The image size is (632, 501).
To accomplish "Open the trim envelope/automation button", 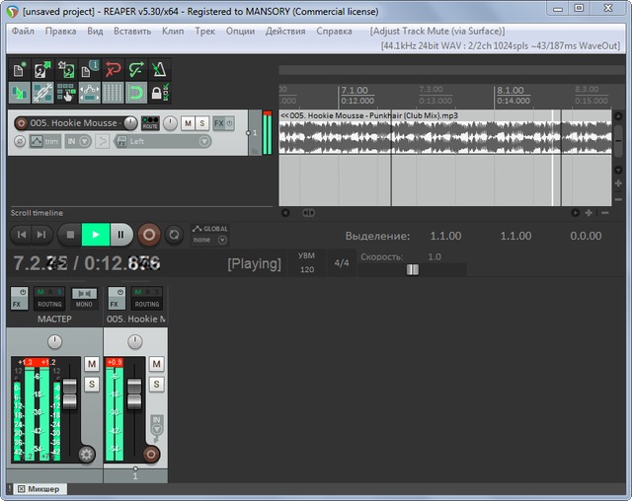I will [x=44, y=141].
